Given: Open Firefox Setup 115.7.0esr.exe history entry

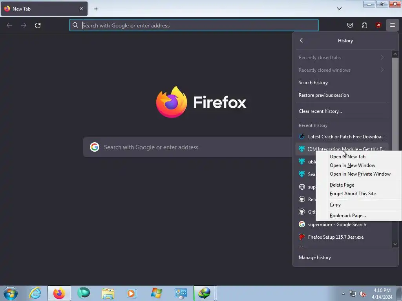Looking at the screenshot, I should (342, 237).
